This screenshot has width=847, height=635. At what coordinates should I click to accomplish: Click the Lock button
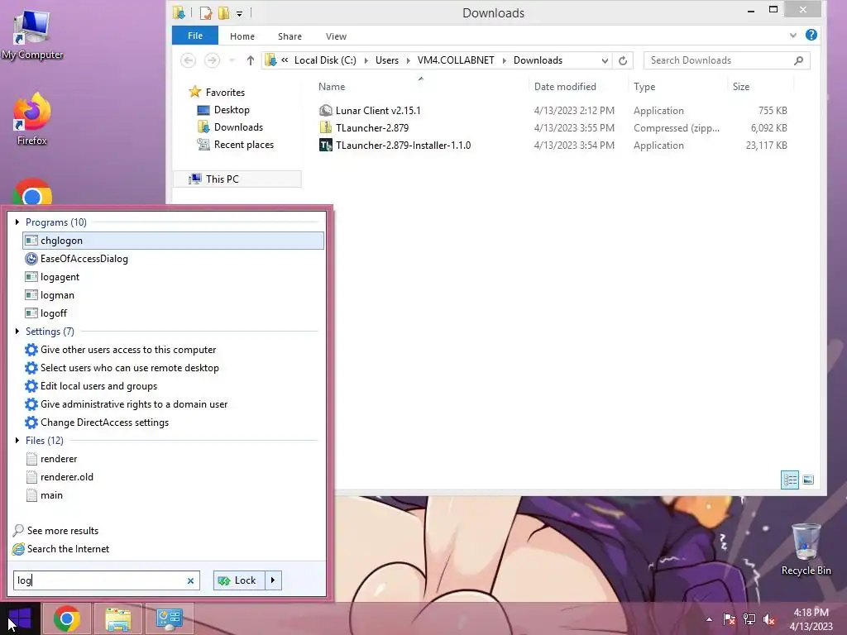pos(239,580)
